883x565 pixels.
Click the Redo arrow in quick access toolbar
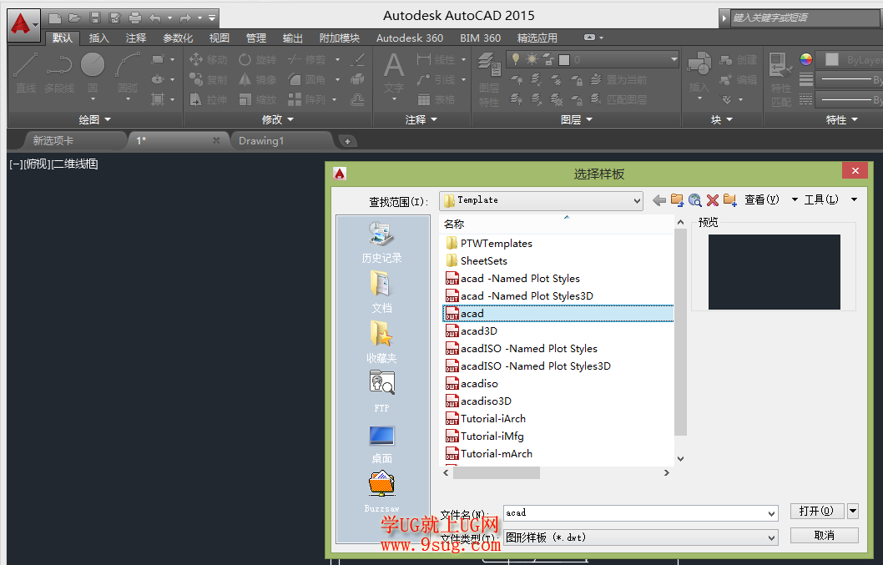[x=185, y=18]
